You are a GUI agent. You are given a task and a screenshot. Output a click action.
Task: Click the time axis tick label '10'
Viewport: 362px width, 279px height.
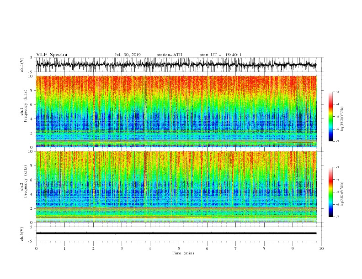tap(321, 248)
